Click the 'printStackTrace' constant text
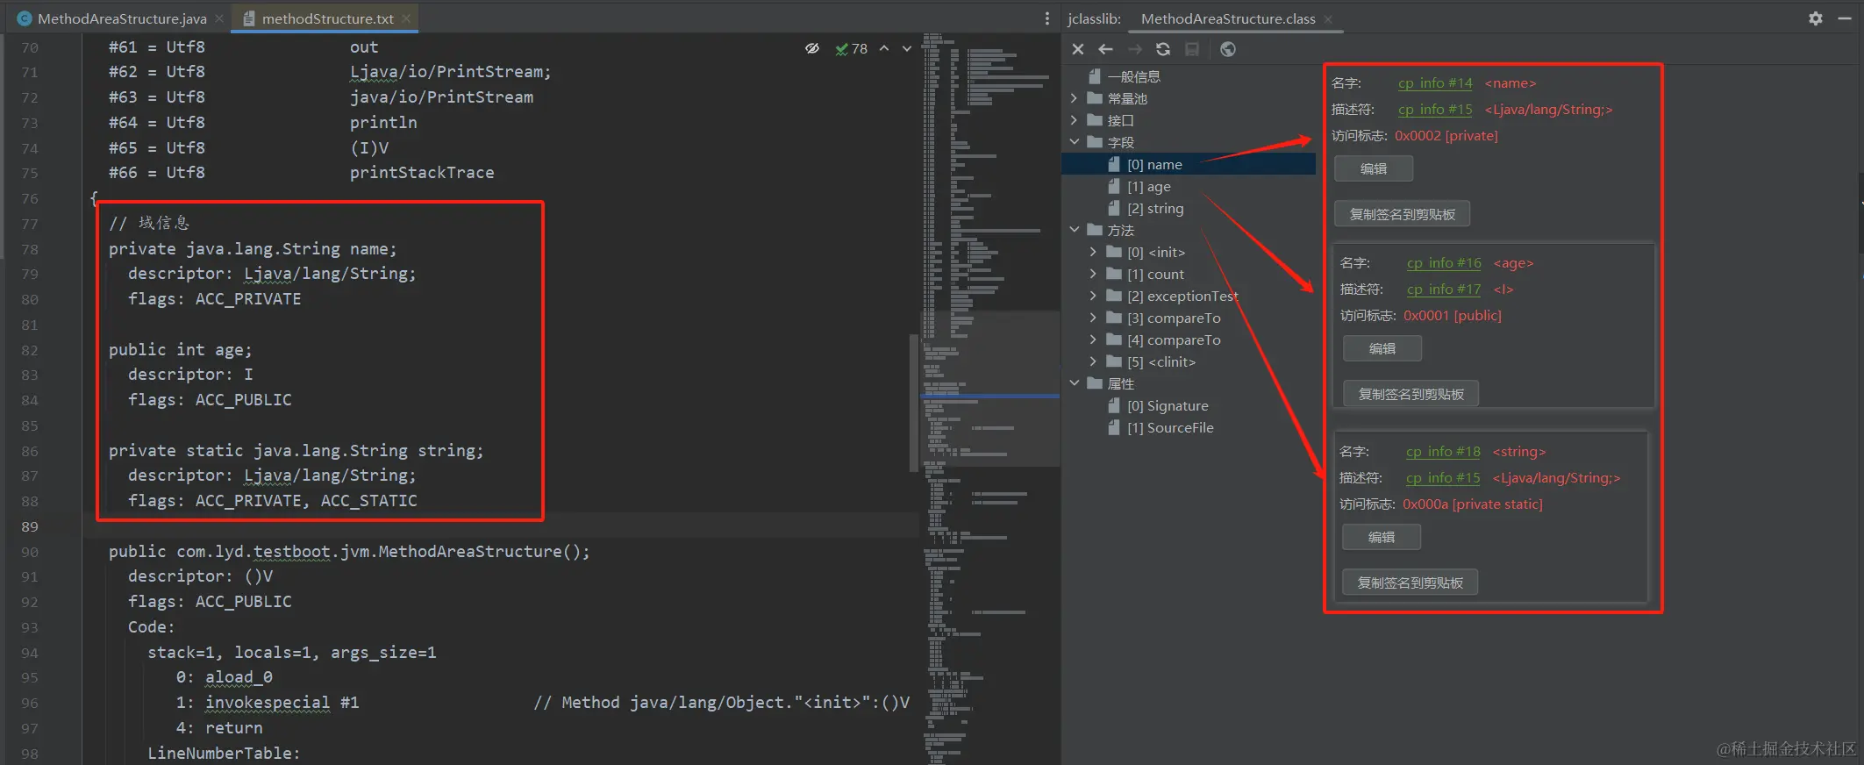 (422, 173)
